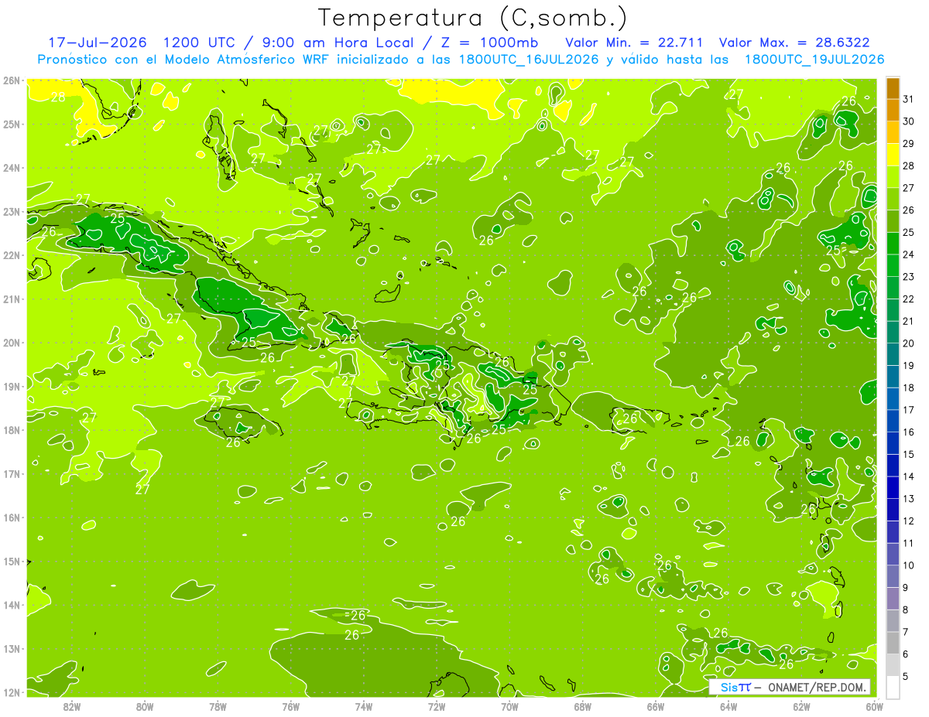The width and height of the screenshot is (929, 717).
Task: Click the '24N' latitude axis label
Action: tap(12, 168)
